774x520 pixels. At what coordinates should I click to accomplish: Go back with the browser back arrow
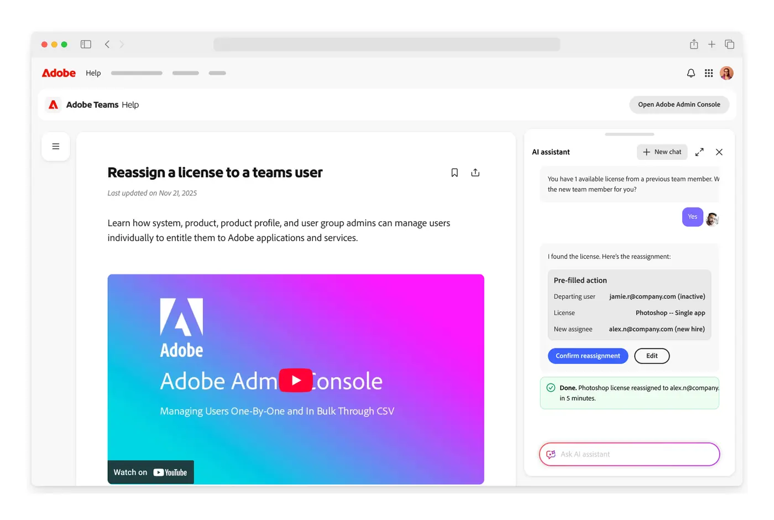tap(107, 44)
